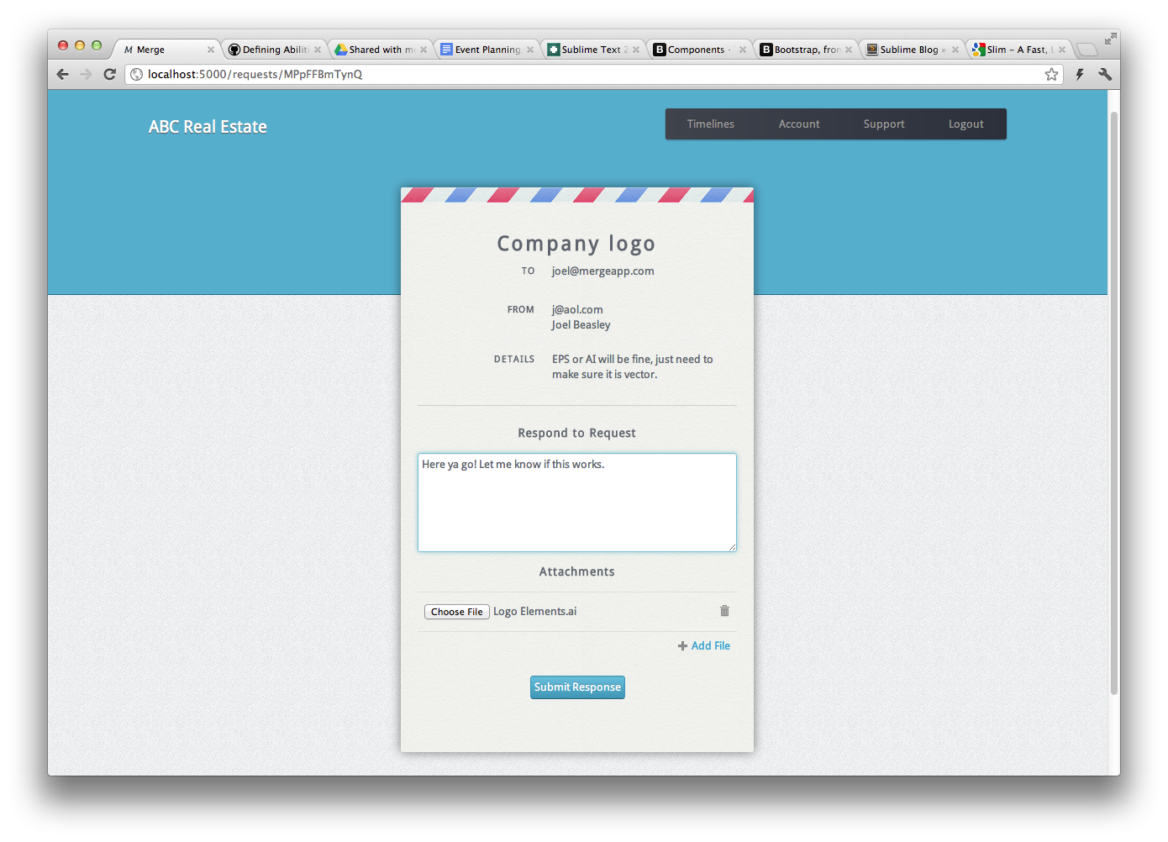Switch to the Sublime Blog tab

[x=908, y=50]
